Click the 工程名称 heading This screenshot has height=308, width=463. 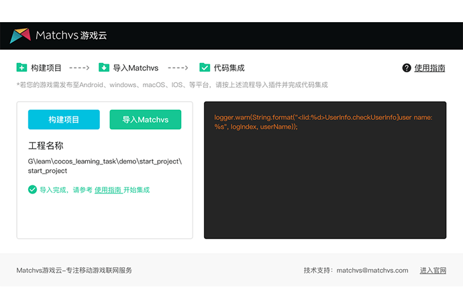tap(46, 145)
